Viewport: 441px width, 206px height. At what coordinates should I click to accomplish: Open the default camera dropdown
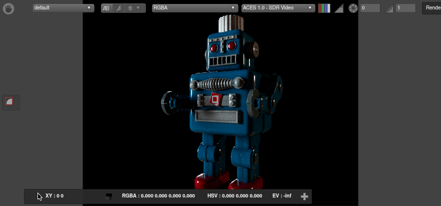point(63,8)
